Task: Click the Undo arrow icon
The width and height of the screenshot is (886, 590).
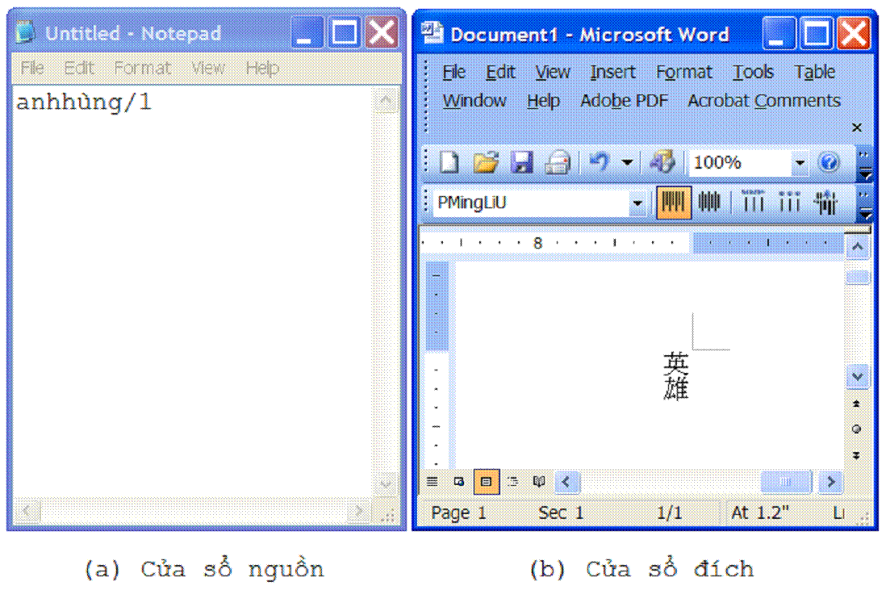Action: (x=599, y=162)
